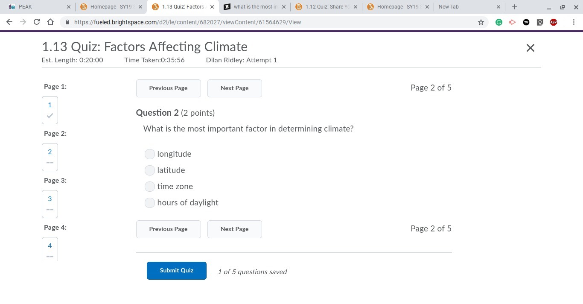
Task: Select the "longitude" answer option
Action: pyautogui.click(x=150, y=154)
